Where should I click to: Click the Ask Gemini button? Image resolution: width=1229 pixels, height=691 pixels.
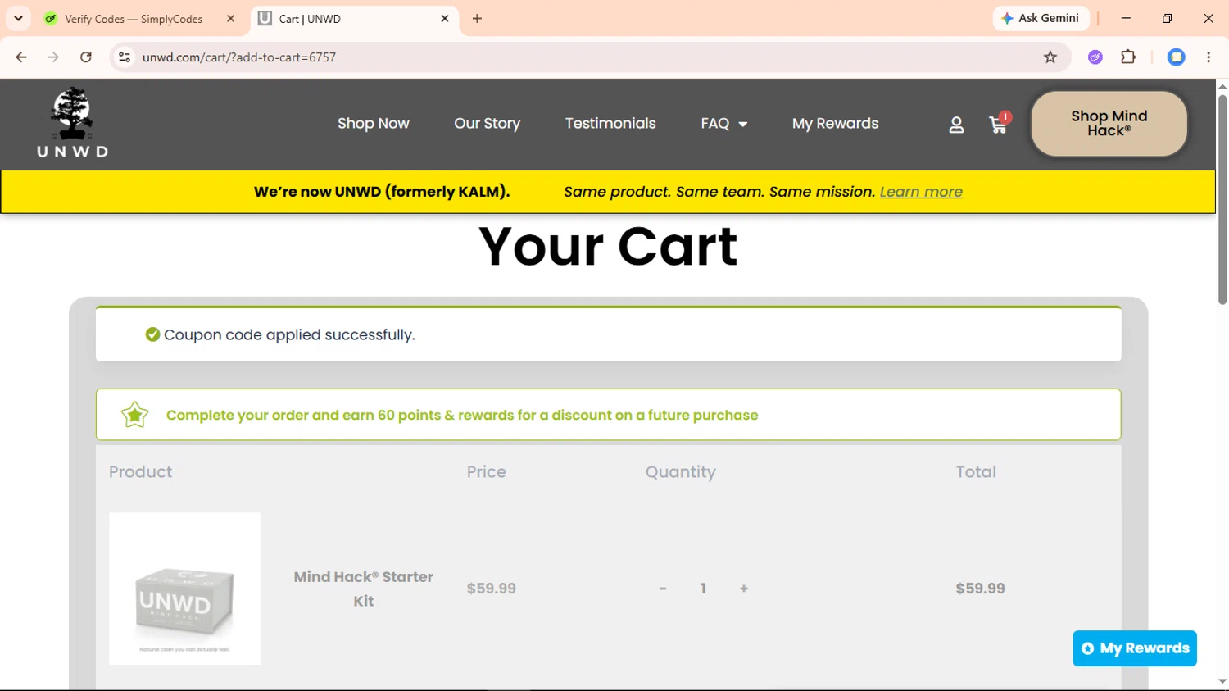1041,18
